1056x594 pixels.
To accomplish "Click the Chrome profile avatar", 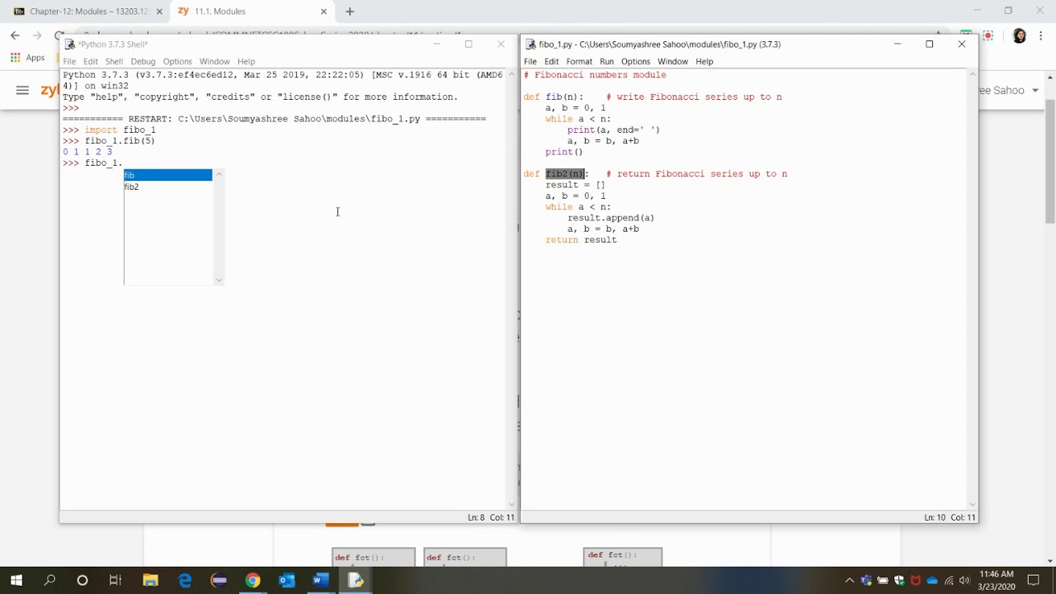I will [x=1019, y=35].
